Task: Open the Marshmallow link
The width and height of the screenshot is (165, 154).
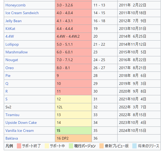Action: tap(17, 52)
